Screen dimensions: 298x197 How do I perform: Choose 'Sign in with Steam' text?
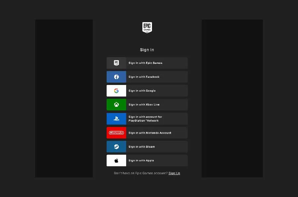tap(142, 147)
